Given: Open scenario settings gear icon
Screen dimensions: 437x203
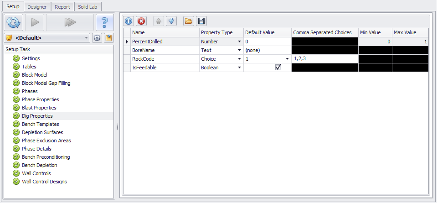Looking at the screenshot, I should [97, 38].
